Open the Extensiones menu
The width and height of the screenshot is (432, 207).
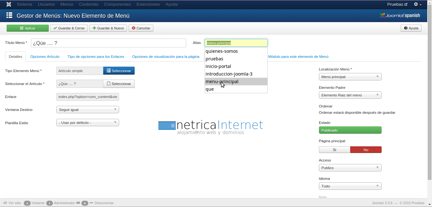(148, 4)
